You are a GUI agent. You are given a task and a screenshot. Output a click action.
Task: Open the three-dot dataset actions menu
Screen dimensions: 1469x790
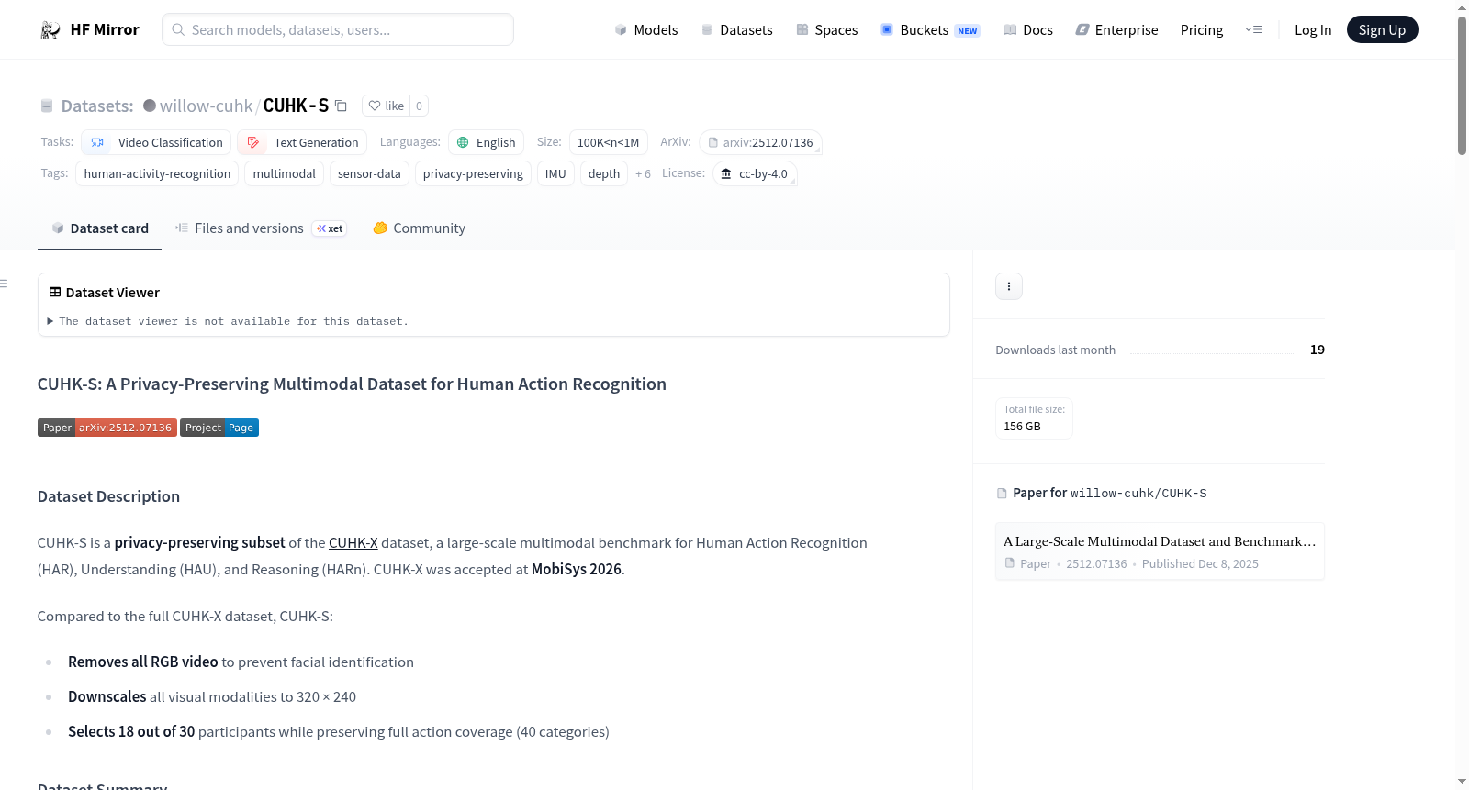1009,286
